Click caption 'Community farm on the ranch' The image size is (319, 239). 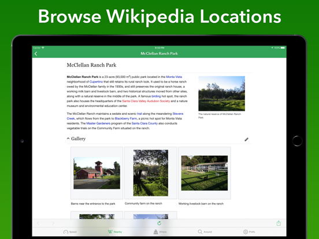coord(143,203)
